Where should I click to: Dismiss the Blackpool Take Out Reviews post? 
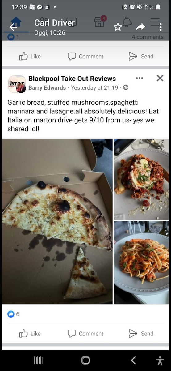pyautogui.click(x=160, y=78)
